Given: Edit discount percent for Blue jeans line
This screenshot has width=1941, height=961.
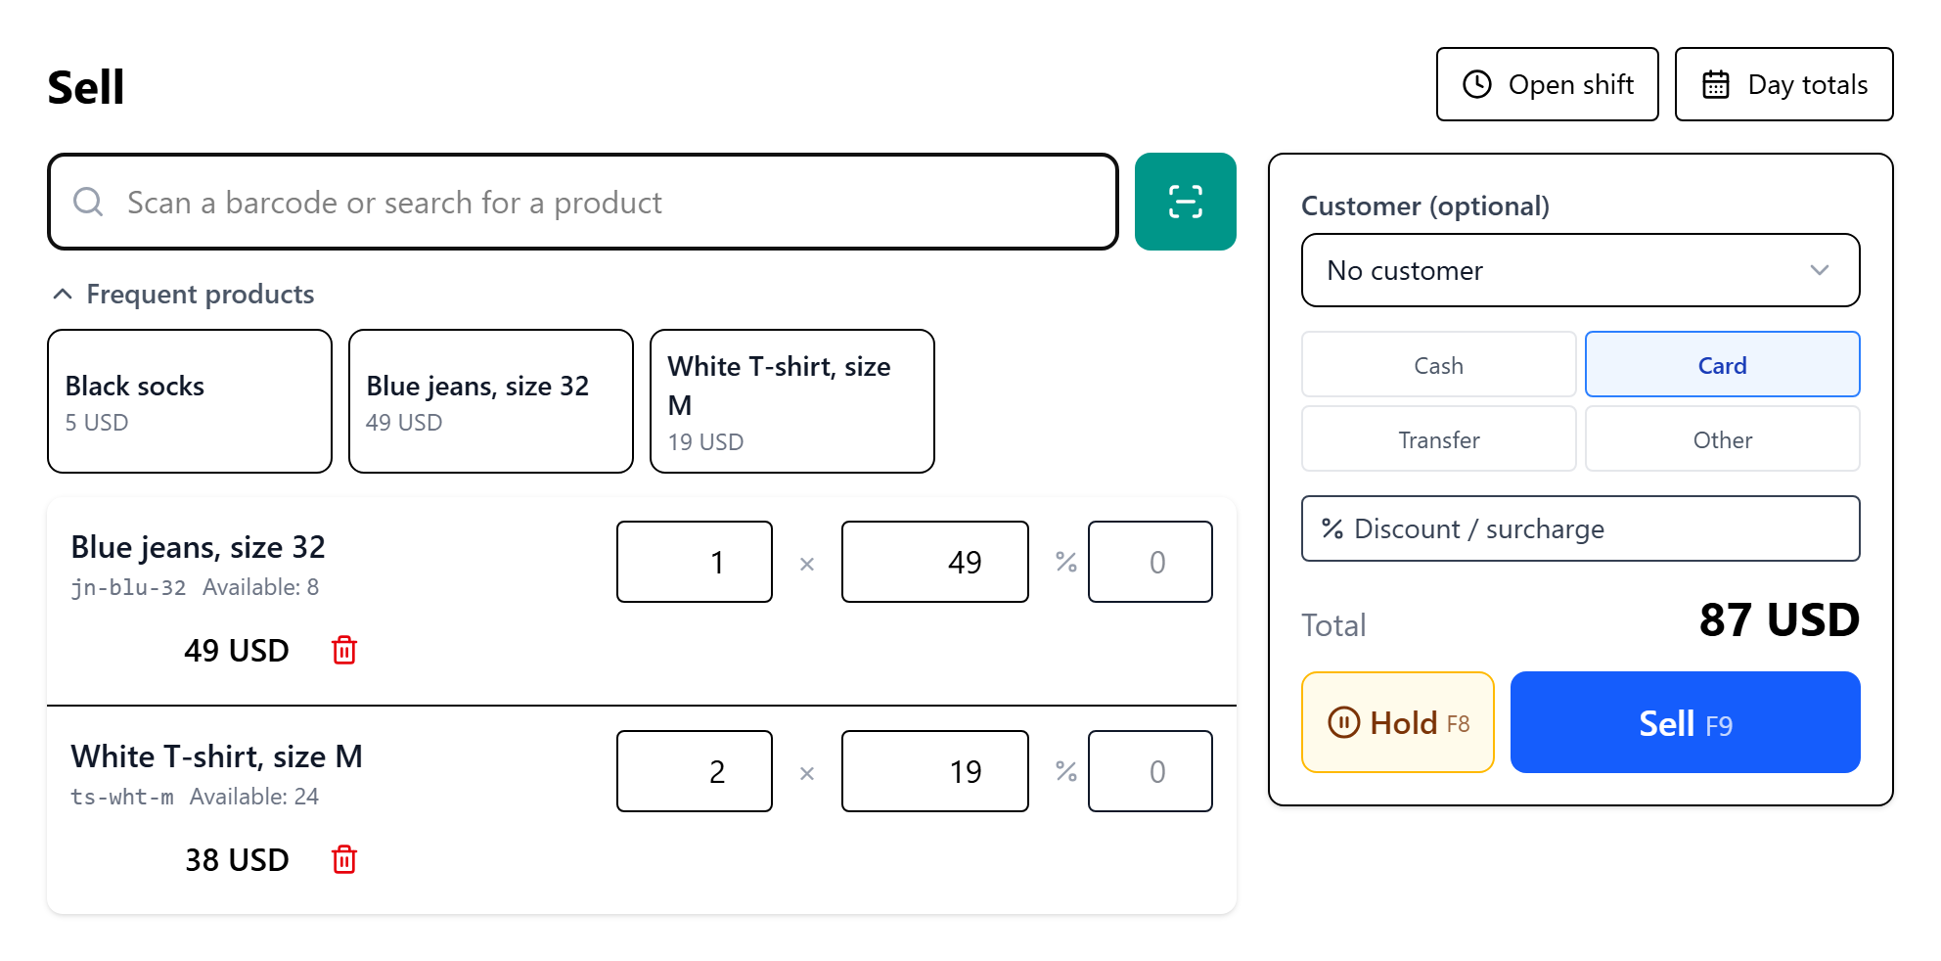Looking at the screenshot, I should pyautogui.click(x=1151, y=562).
